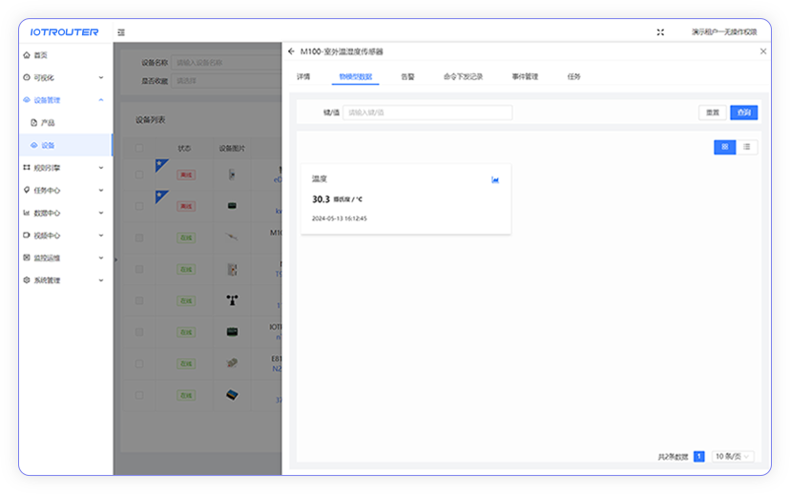Tick the select-all checkbox in device list header

click(139, 148)
